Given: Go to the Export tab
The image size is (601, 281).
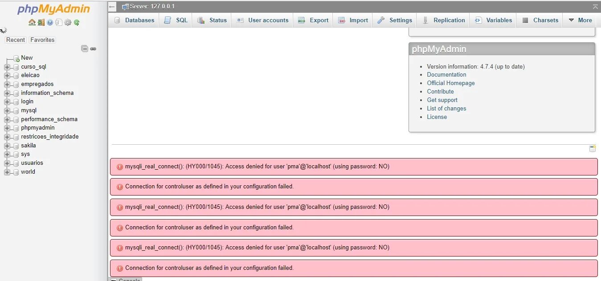Looking at the screenshot, I should (313, 20).
